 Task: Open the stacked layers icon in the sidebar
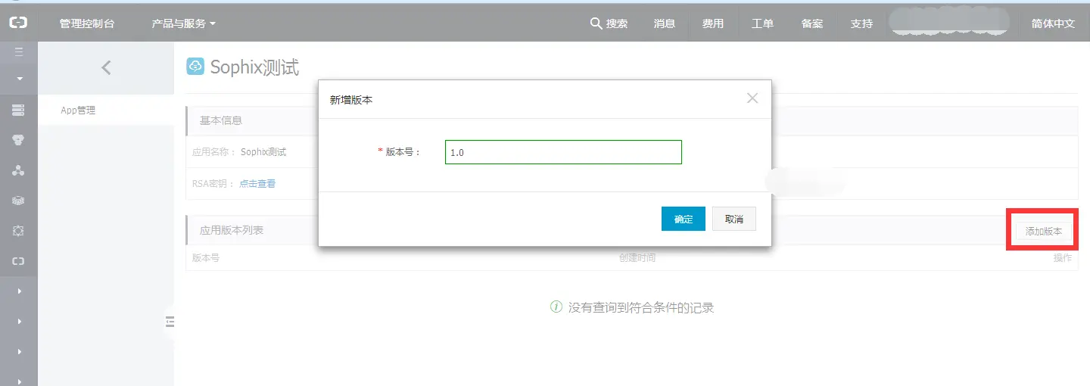(x=19, y=201)
